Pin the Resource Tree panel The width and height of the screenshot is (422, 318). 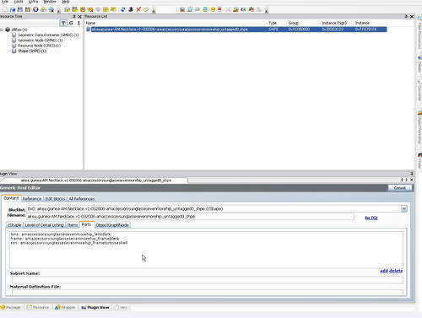coord(74,17)
